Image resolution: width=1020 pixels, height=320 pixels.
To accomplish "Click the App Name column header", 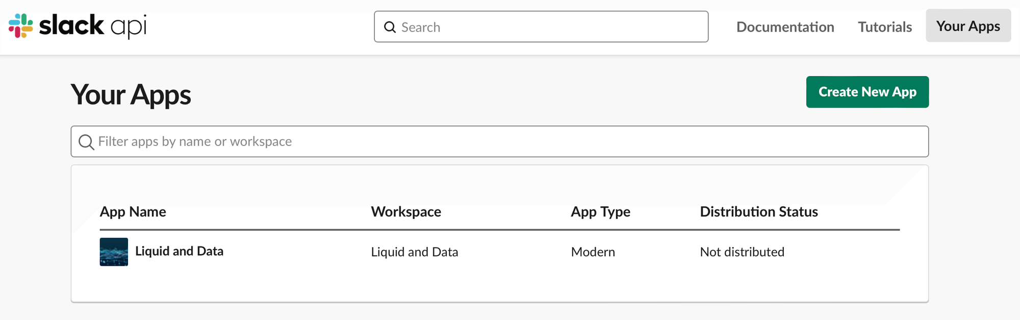I will (x=133, y=212).
